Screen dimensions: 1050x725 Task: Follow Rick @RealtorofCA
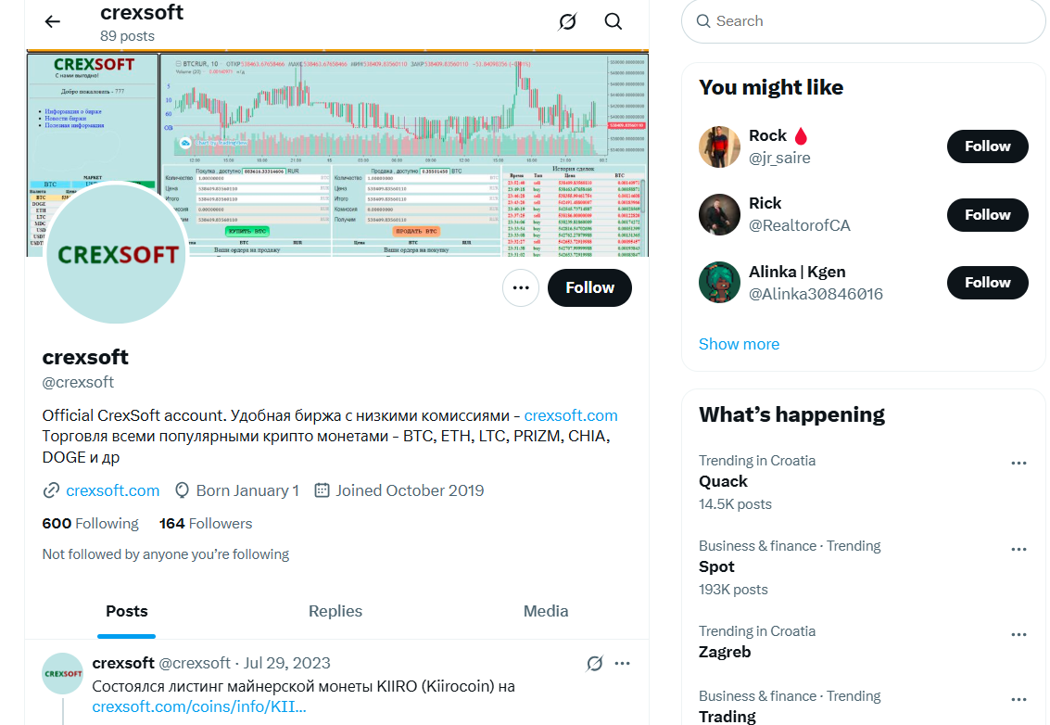pyautogui.click(x=987, y=215)
